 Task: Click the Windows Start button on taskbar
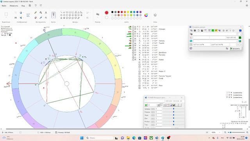point(82,138)
